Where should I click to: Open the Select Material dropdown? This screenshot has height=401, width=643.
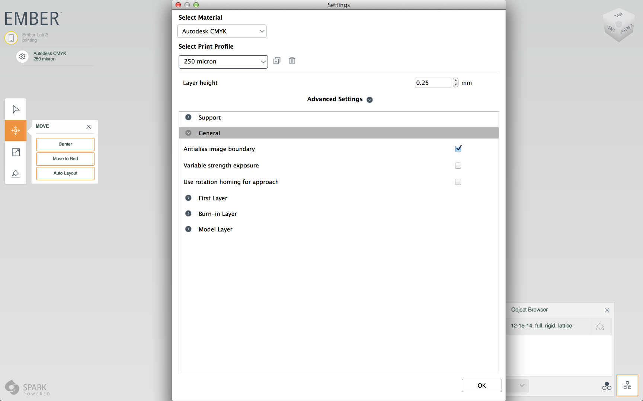tap(222, 31)
